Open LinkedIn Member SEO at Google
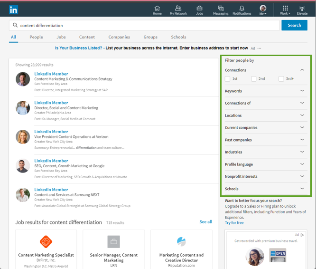The width and height of the screenshot is (316, 269). click(x=51, y=161)
